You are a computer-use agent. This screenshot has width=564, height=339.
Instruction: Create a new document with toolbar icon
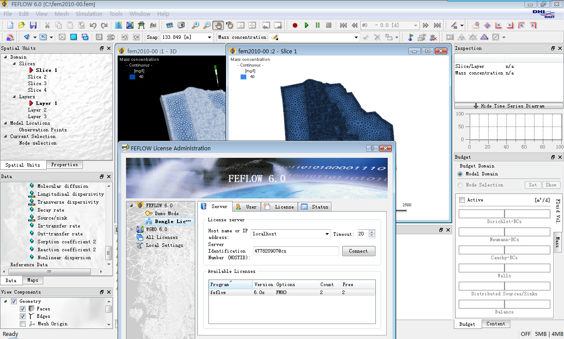10,26
